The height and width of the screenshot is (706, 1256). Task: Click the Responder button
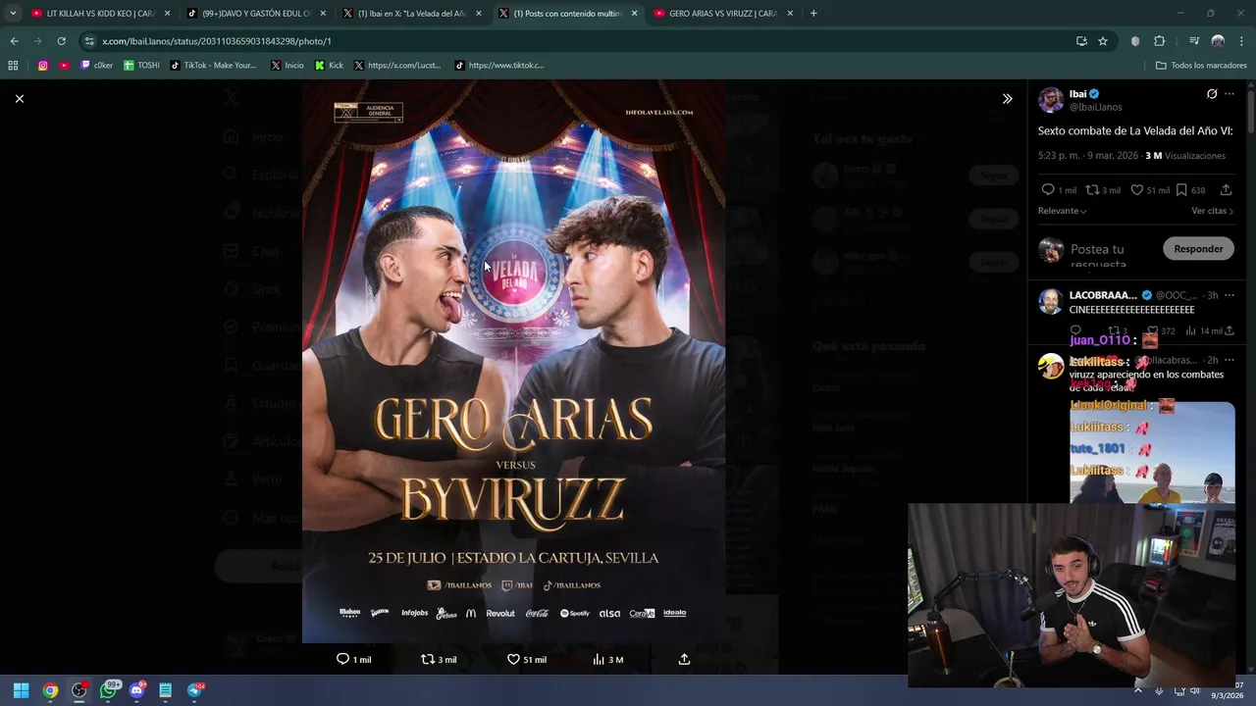point(1198,249)
